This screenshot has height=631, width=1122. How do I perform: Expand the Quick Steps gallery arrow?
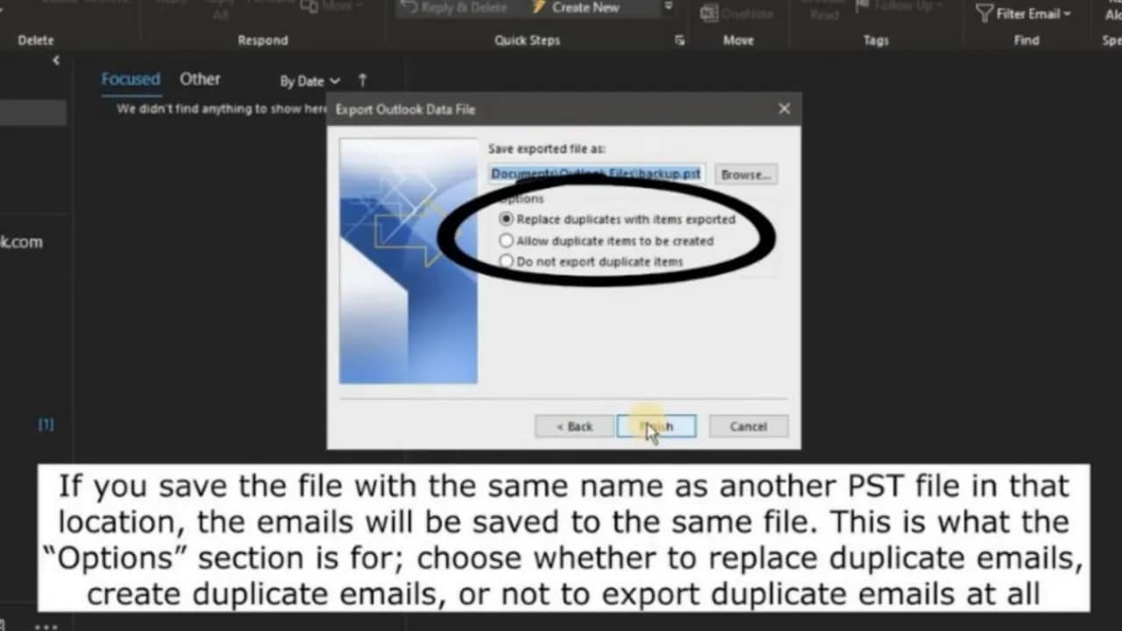(x=668, y=7)
